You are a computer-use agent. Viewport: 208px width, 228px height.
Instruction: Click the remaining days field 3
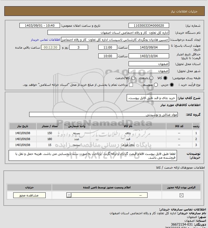coord(78,47)
